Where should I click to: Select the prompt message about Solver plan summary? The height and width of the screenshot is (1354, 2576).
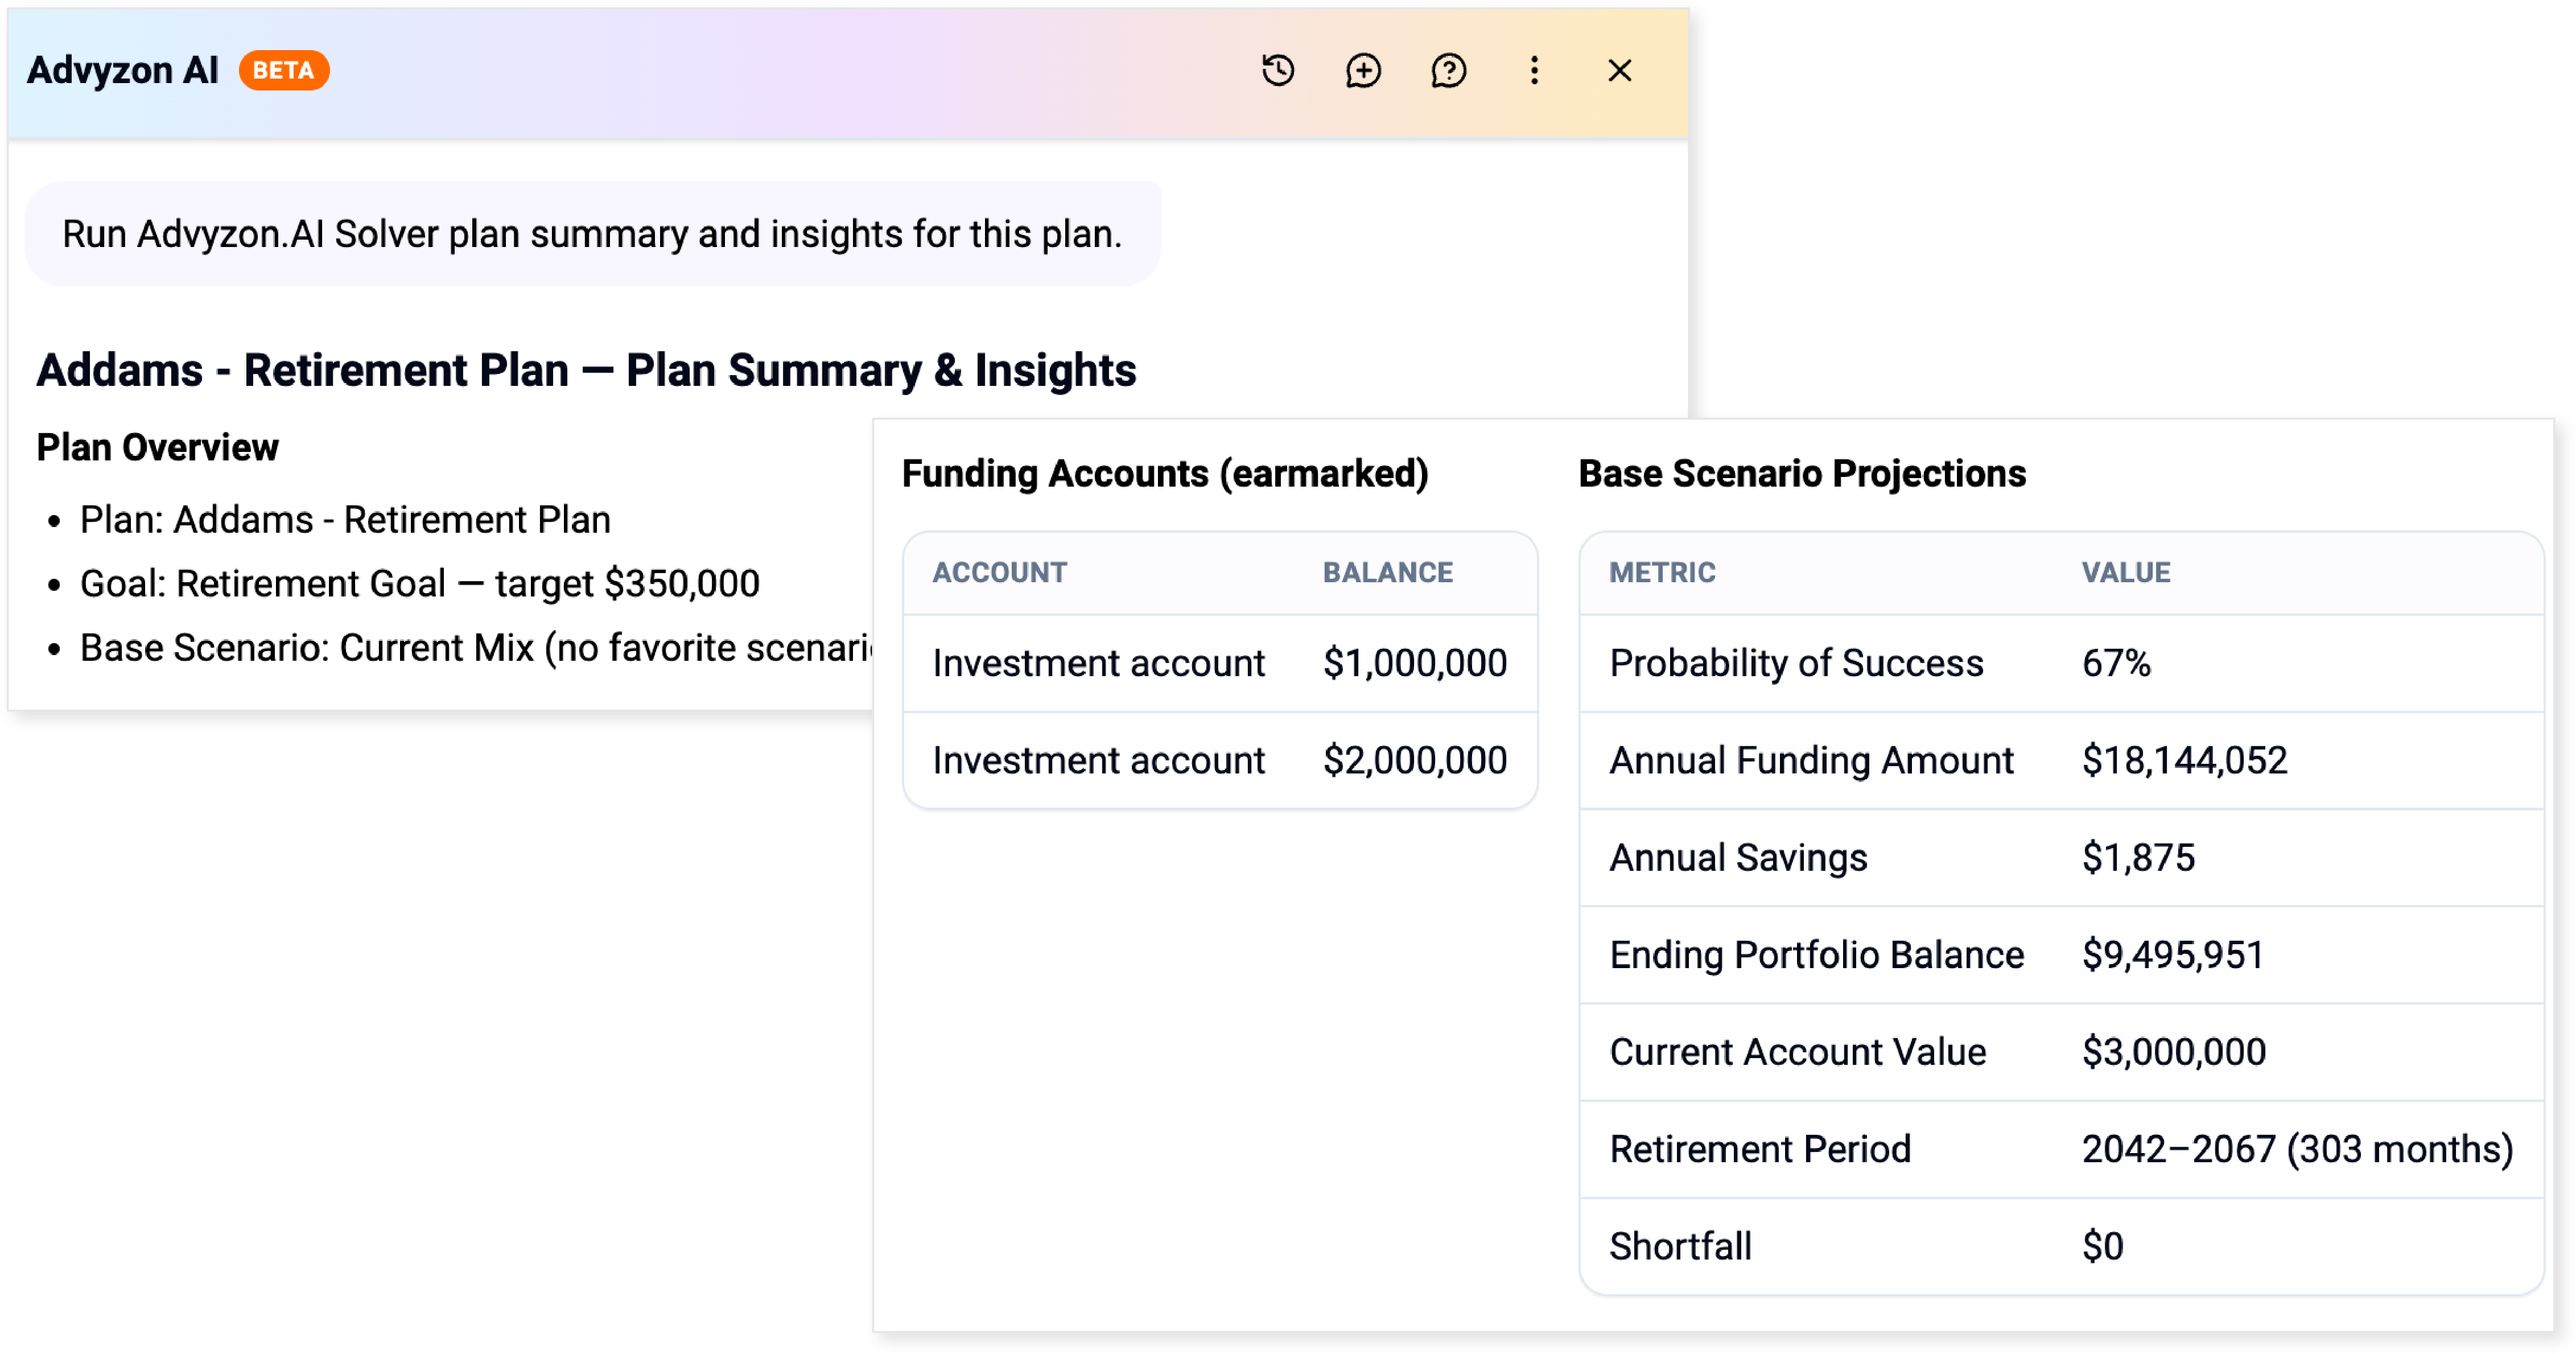click(592, 234)
